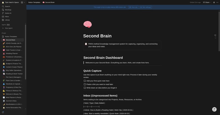Open Student & Academic page

pyautogui.click(x=13, y=60)
